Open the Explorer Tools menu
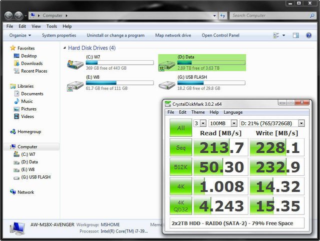This screenshot has width=320, height=241. click(51, 26)
